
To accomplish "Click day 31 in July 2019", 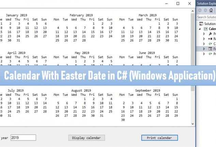I will (9, 116).
